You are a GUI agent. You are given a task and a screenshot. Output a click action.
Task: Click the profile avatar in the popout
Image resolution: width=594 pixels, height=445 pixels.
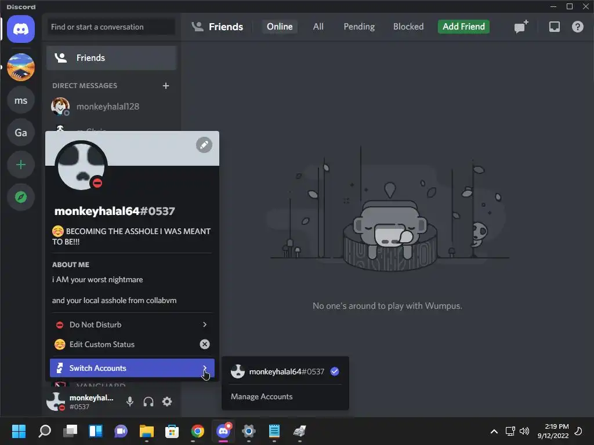click(81, 165)
